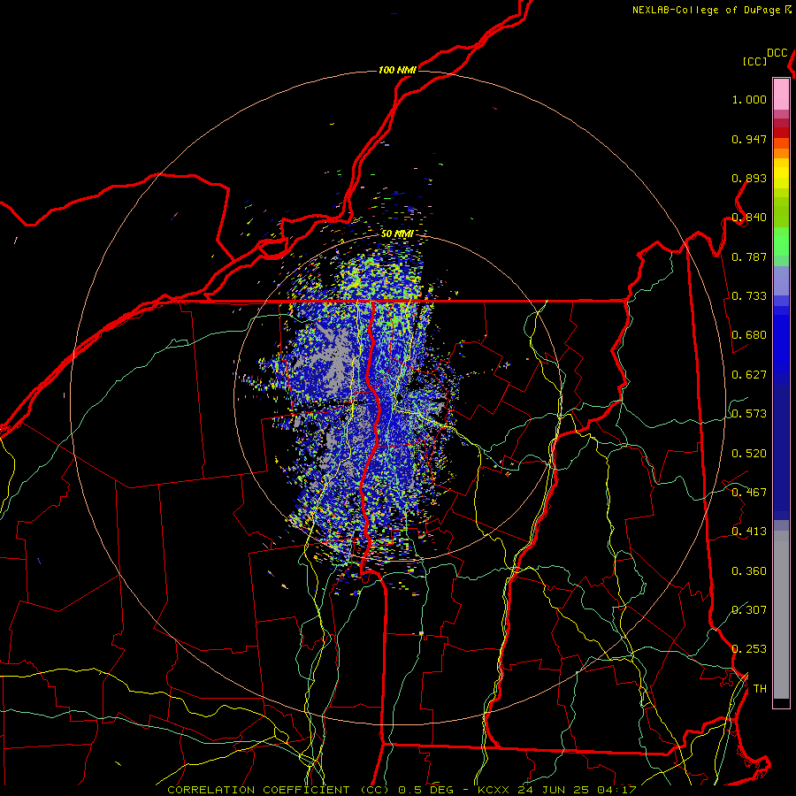Click the 0.573 scale value
Image resolution: width=796 pixels, height=796 pixels.
tap(749, 414)
